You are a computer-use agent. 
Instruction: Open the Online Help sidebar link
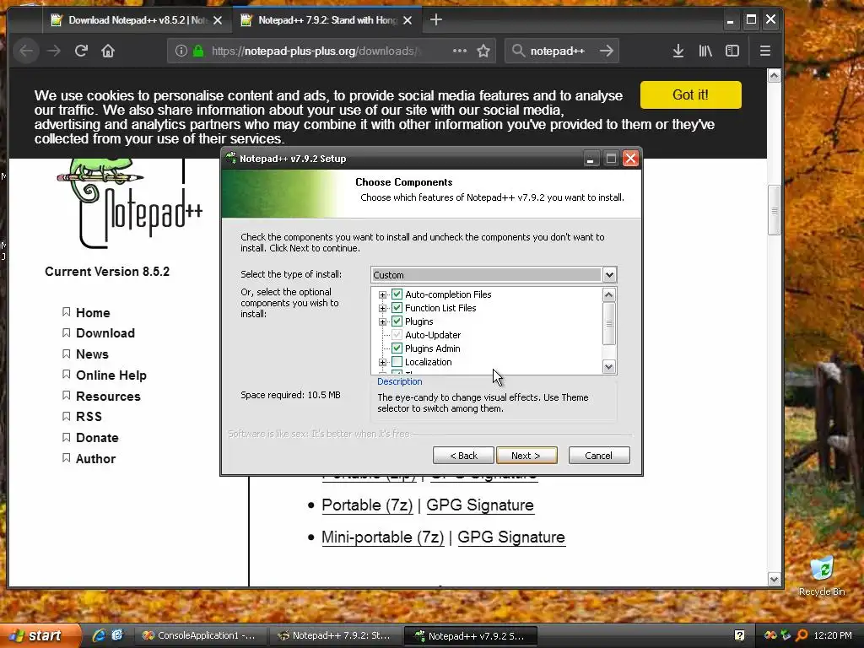pyautogui.click(x=111, y=375)
